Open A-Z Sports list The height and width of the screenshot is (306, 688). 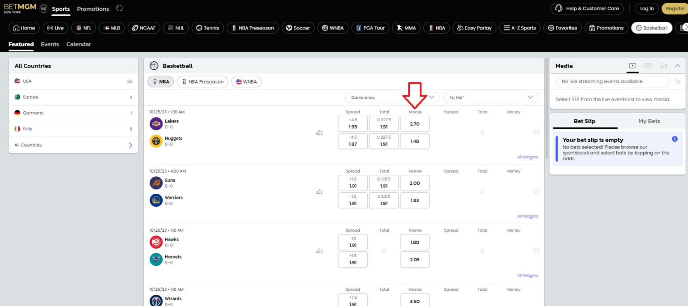tap(520, 28)
